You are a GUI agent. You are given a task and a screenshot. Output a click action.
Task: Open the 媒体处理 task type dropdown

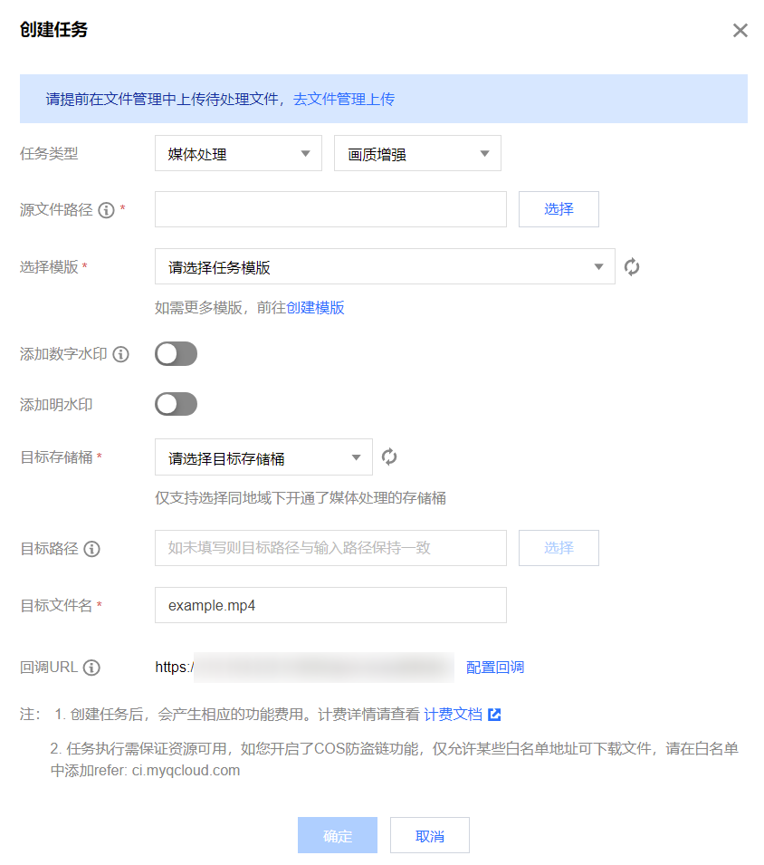coord(238,154)
